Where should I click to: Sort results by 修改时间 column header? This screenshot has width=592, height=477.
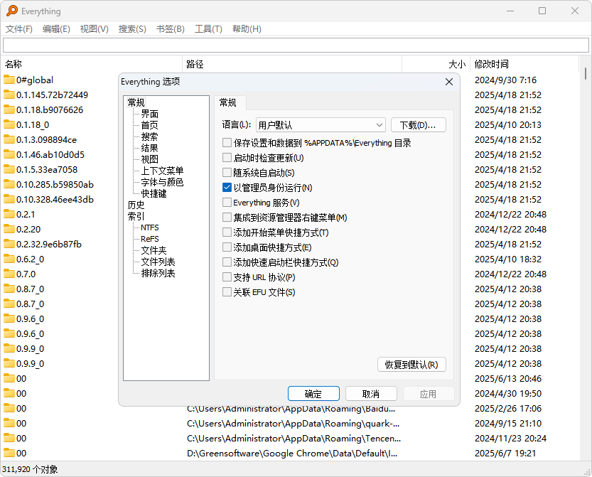(524, 64)
